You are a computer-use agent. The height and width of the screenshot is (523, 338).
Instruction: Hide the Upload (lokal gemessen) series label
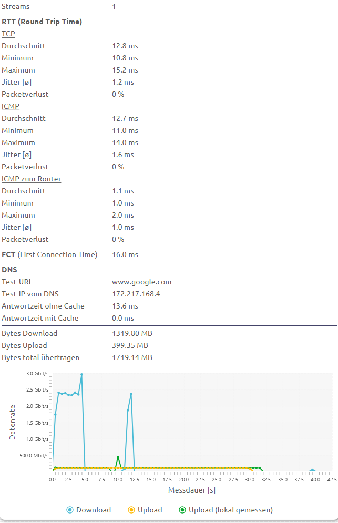point(231,510)
